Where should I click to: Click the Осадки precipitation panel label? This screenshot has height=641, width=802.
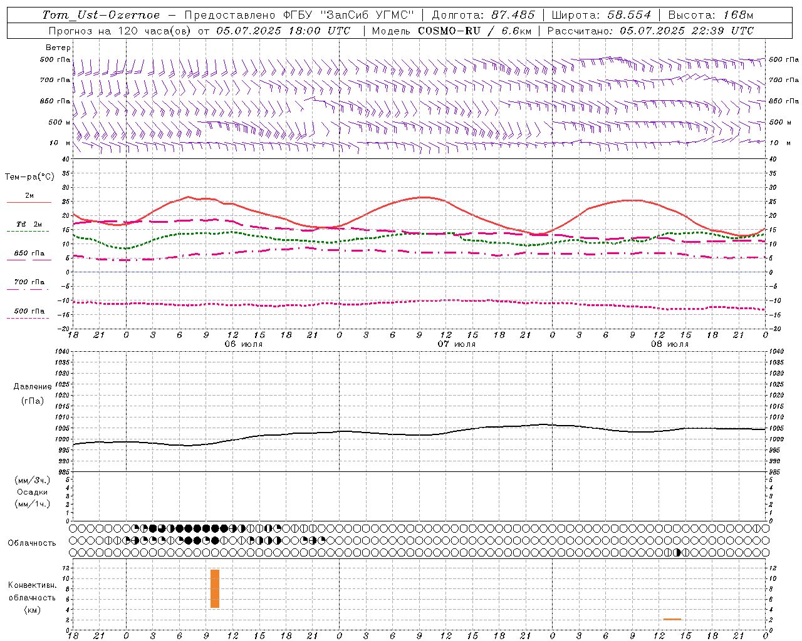point(33,492)
